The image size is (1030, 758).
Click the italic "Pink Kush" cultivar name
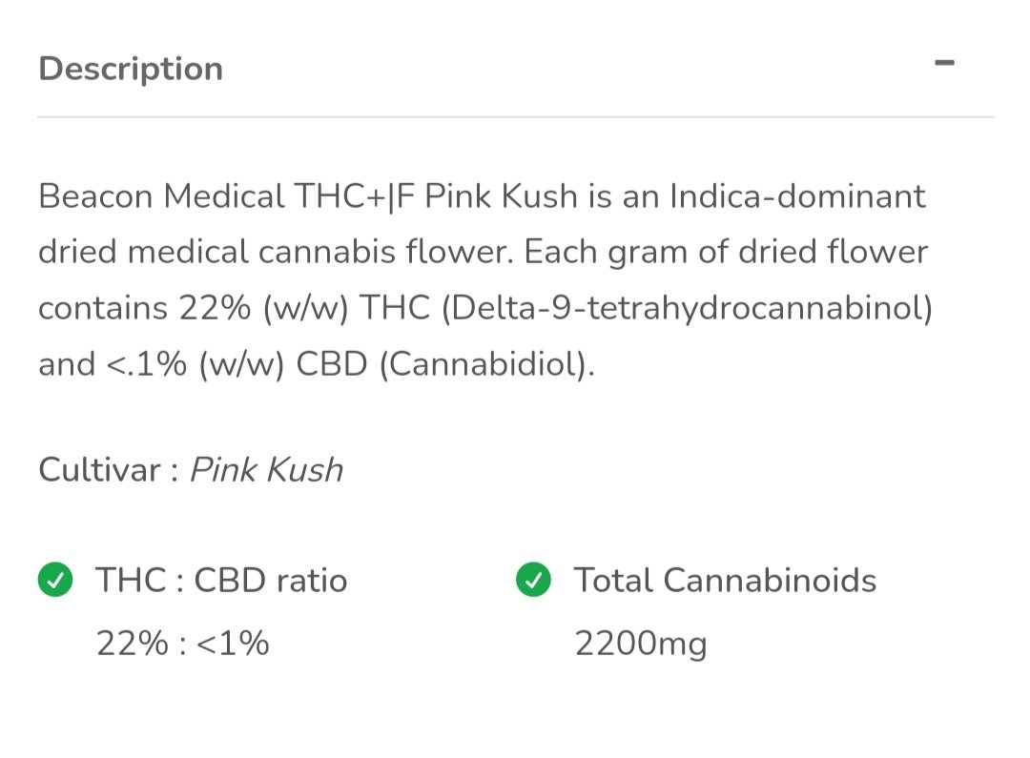click(266, 469)
